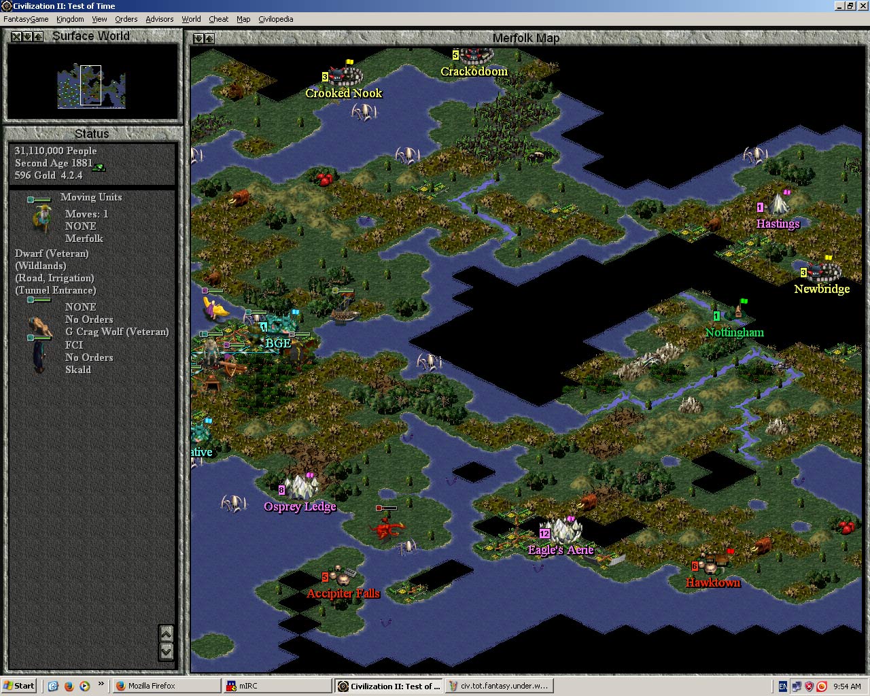Open the Advisors menu
870x696 pixels.
[x=159, y=19]
